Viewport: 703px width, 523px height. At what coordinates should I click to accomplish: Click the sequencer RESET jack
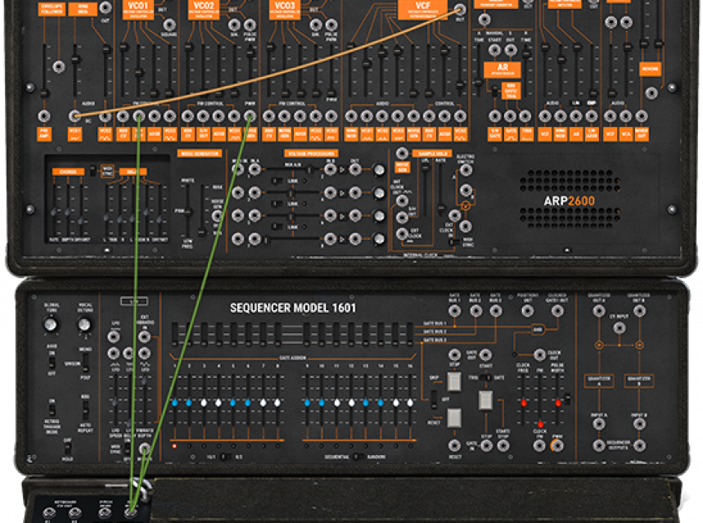[x=455, y=445]
